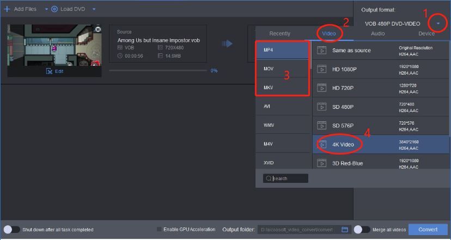Click the search magnifier icon
451x240 pixels.
pyautogui.click(x=269, y=179)
